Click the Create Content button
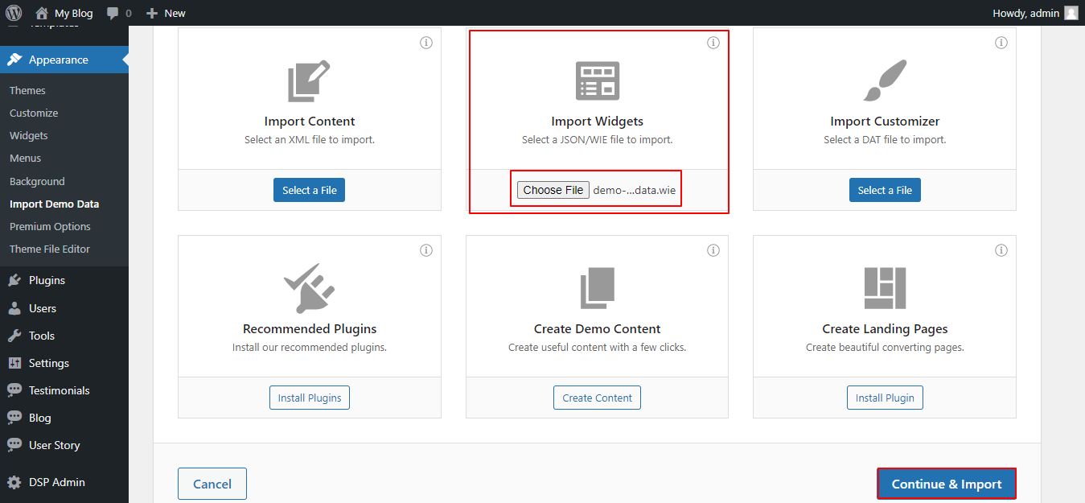The height and width of the screenshot is (503, 1085). [x=598, y=398]
